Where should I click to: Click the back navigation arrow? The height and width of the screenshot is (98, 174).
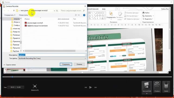(x=5, y=11)
